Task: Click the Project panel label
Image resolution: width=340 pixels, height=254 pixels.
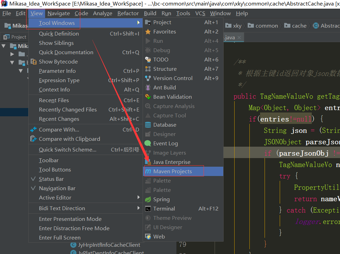Action: pos(19,37)
